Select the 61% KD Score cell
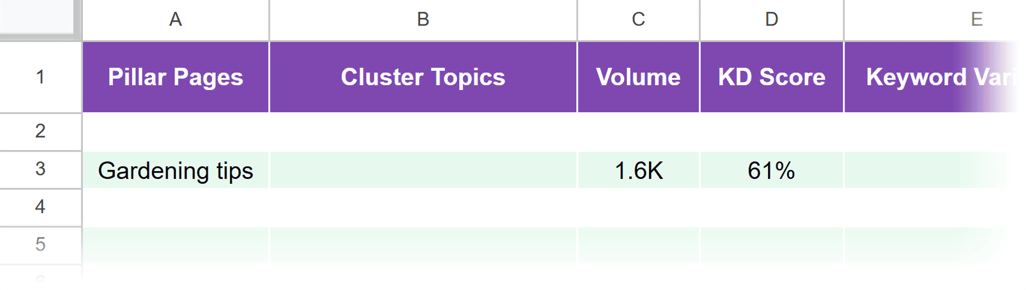 (x=772, y=170)
